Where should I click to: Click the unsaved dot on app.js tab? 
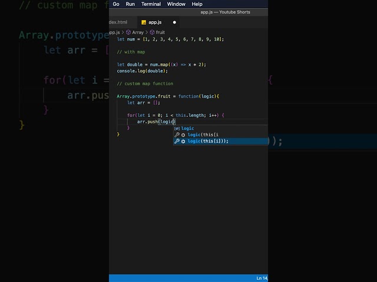point(174,22)
